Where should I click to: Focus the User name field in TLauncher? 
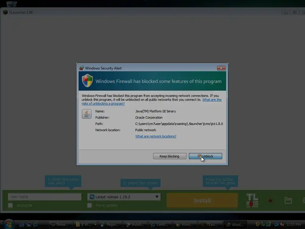coord(45,197)
